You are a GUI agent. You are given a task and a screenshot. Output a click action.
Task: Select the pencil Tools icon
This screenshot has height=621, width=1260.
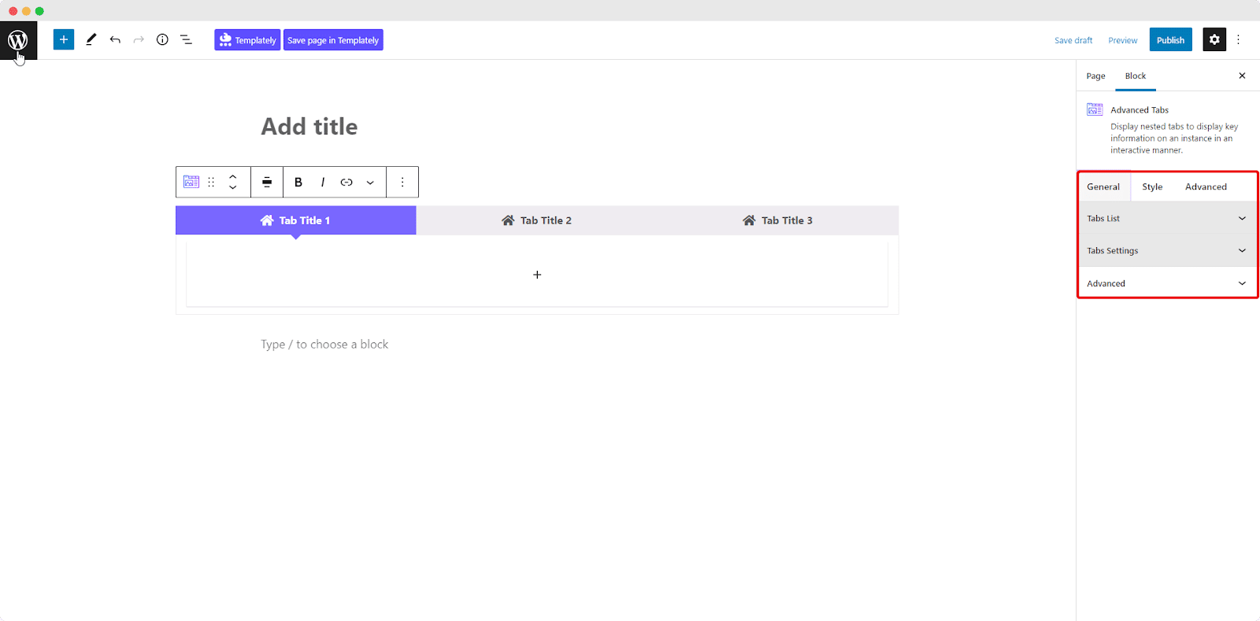tap(91, 39)
